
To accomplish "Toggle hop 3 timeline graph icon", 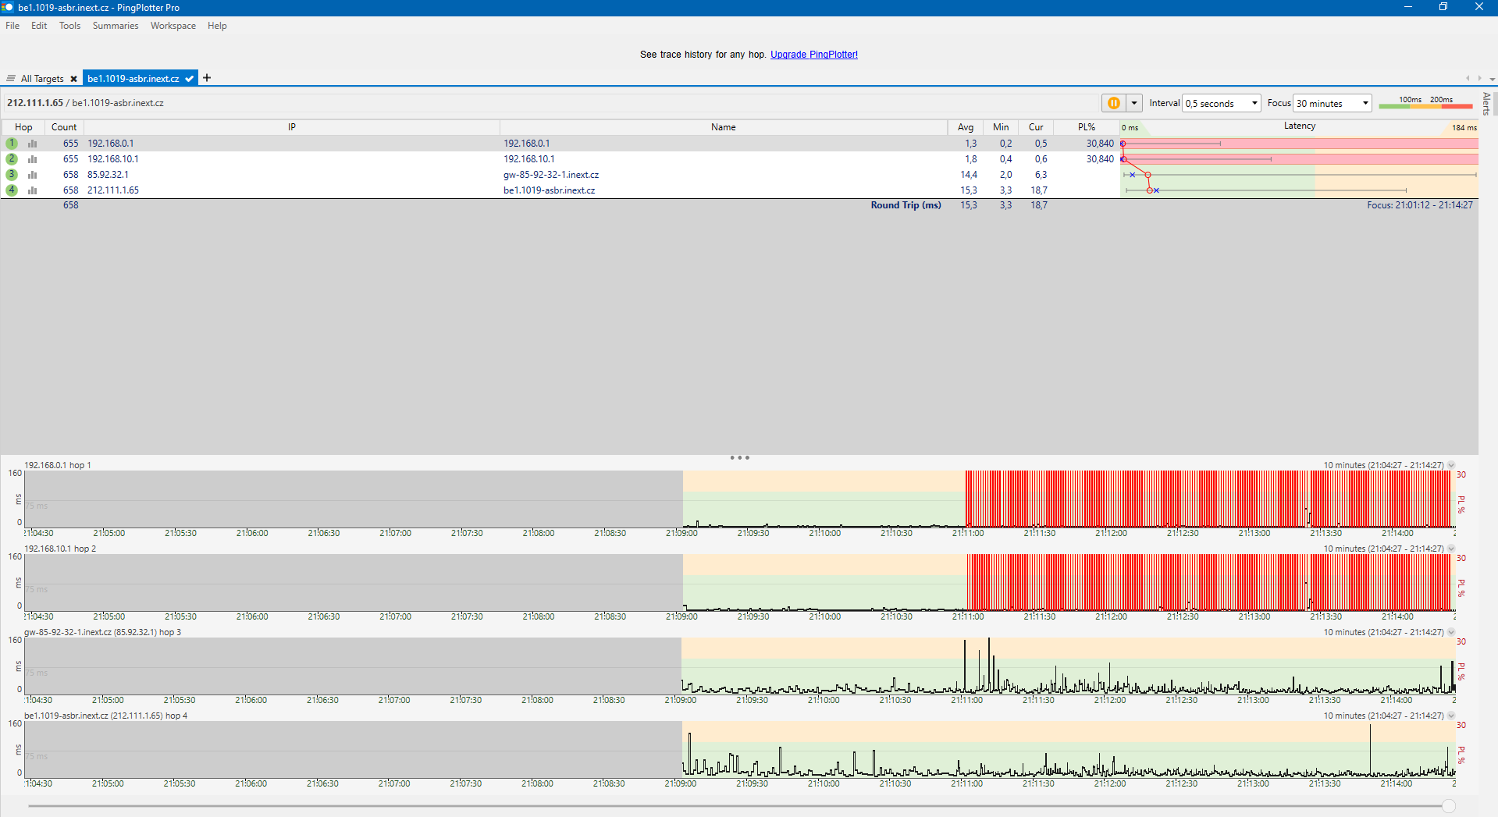I will pyautogui.click(x=33, y=175).
